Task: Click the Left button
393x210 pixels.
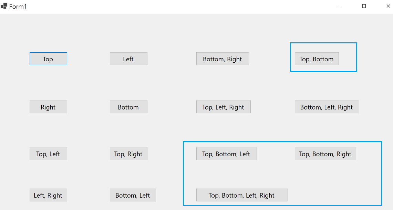Action: point(128,59)
